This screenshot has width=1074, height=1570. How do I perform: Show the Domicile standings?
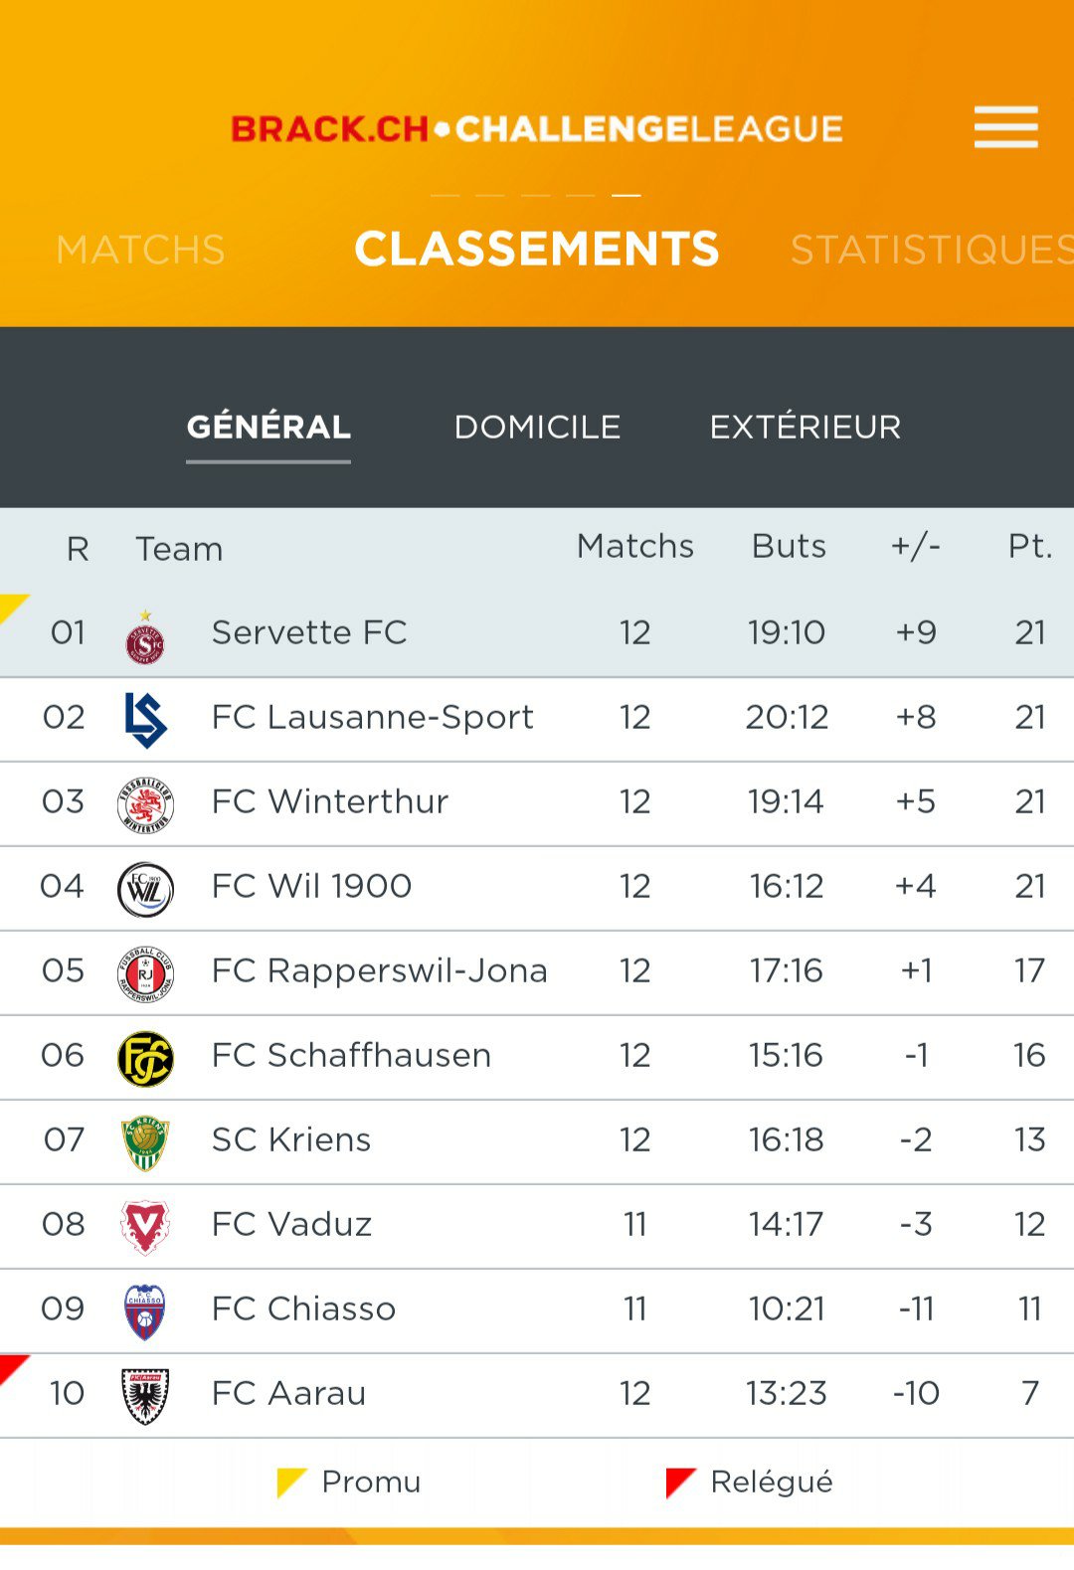coord(537,428)
